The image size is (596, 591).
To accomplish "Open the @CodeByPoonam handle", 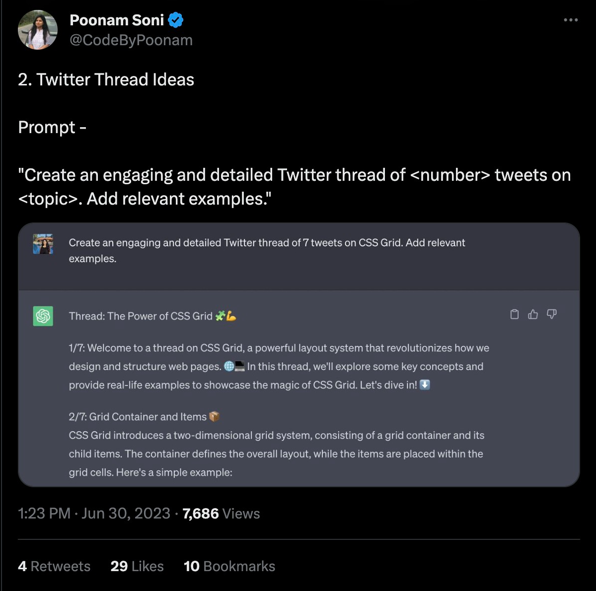I will (x=131, y=40).
